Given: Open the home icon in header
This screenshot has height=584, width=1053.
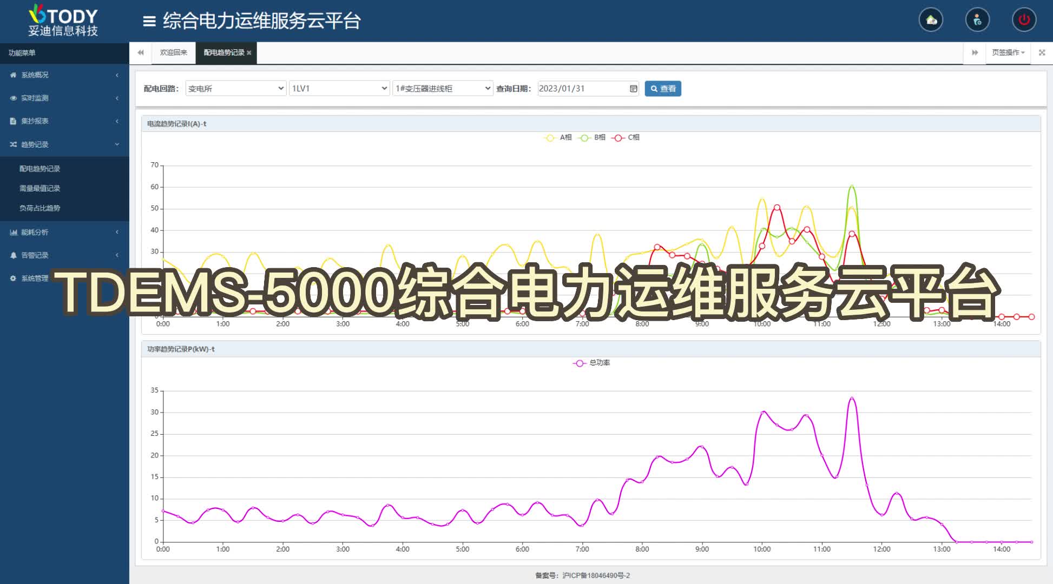Looking at the screenshot, I should point(931,20).
